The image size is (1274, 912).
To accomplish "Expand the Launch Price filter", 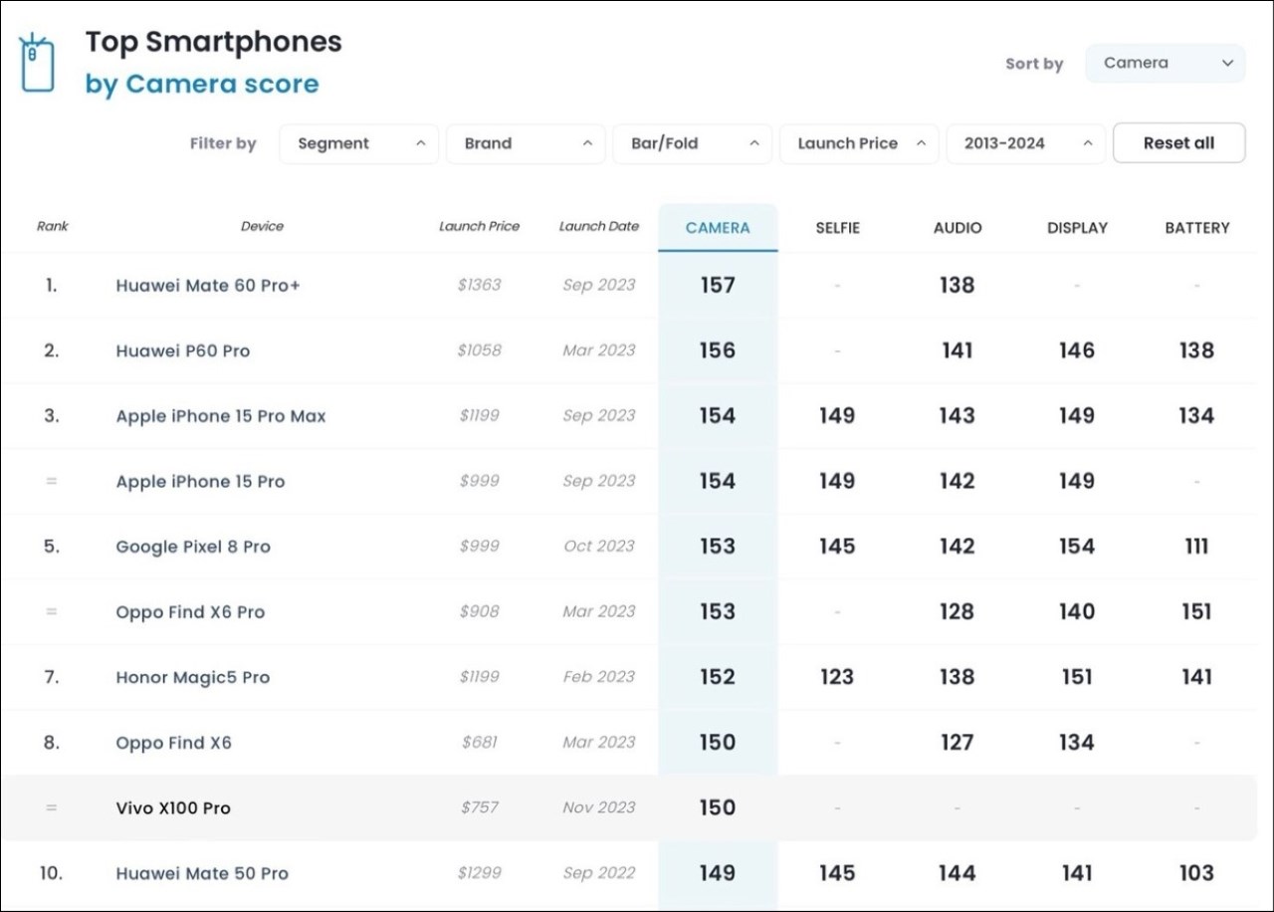I will [859, 143].
